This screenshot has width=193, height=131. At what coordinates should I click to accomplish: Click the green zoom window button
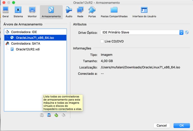coord(14,2)
